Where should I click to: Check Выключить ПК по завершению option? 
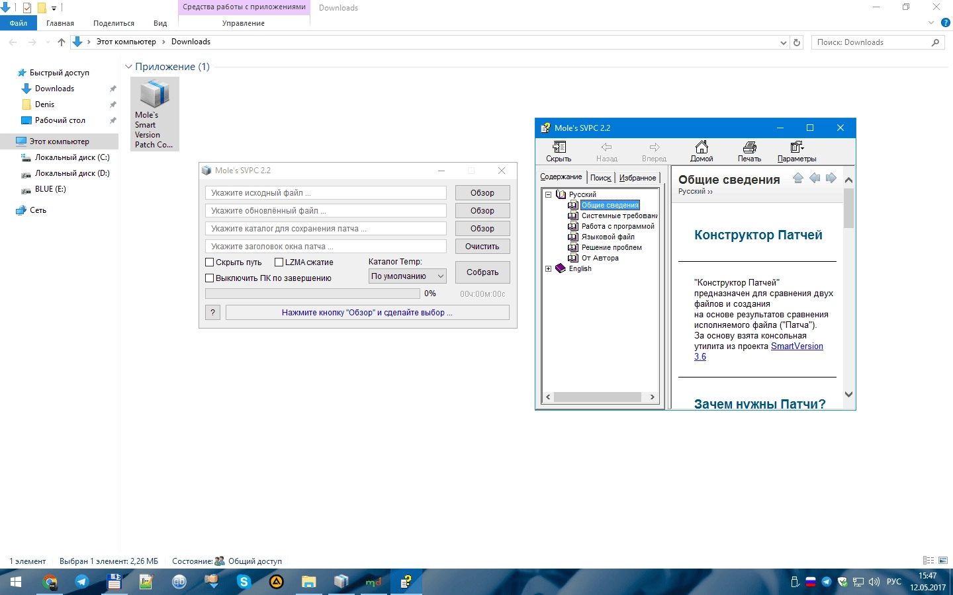pyautogui.click(x=209, y=278)
